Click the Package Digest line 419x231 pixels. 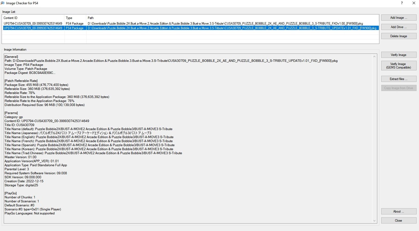pos(30,73)
